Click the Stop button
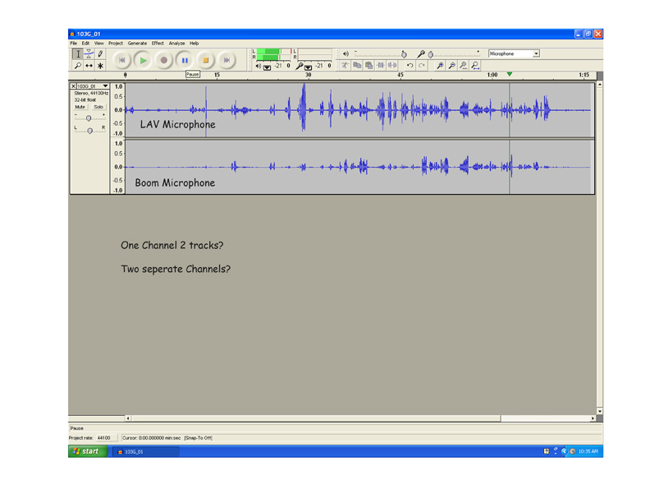Image resolution: width=650 pixels, height=503 pixels. click(x=205, y=60)
